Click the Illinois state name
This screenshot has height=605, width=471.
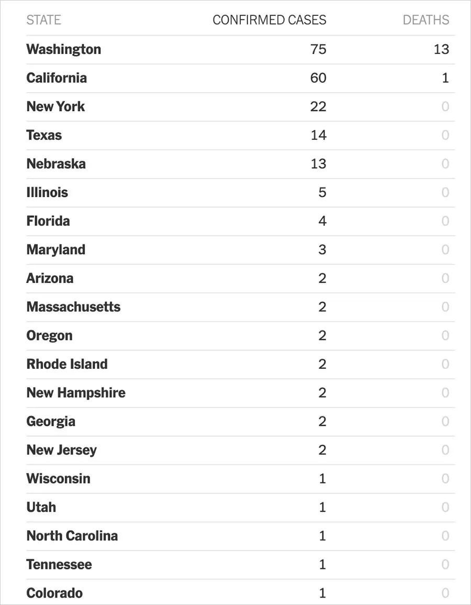[x=47, y=192]
